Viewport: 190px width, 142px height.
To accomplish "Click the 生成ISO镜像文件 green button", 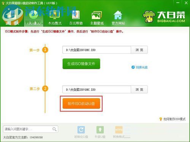I will tap(81, 64).
